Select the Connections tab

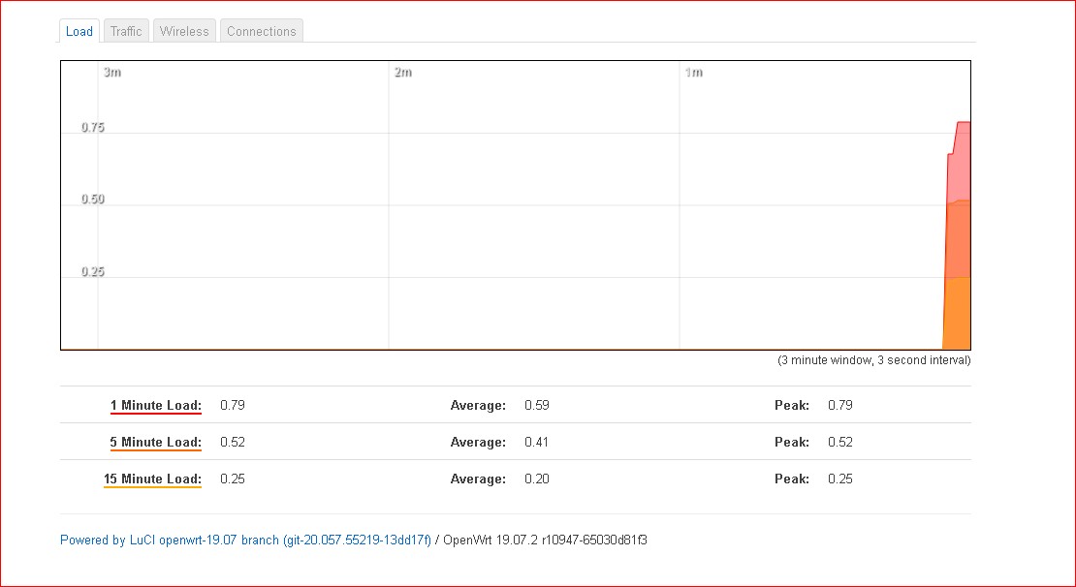point(262,31)
